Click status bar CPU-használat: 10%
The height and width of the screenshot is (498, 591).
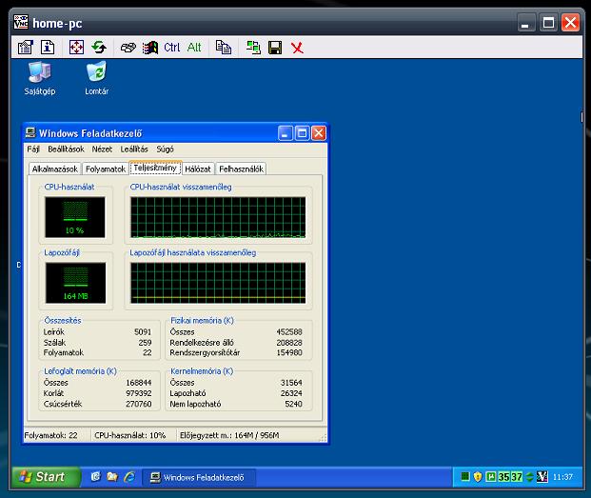[x=130, y=435]
